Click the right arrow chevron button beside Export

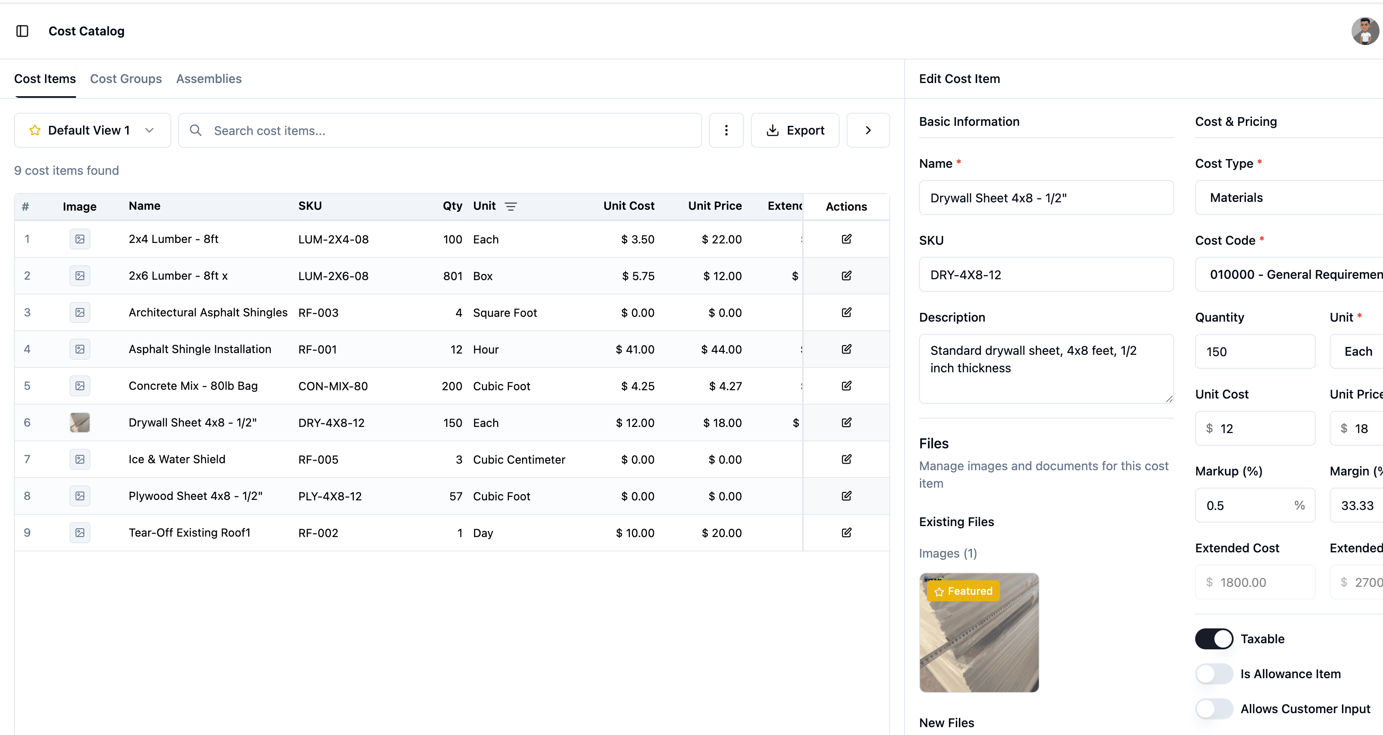coord(868,131)
